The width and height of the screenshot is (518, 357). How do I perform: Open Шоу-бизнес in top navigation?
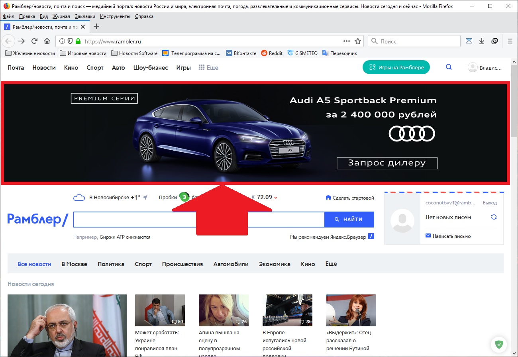coord(151,68)
